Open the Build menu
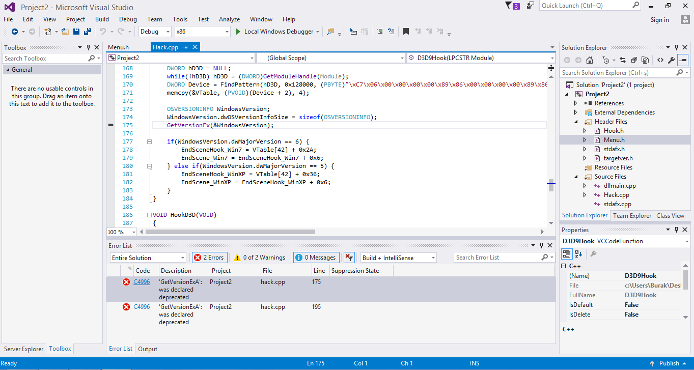The width and height of the screenshot is (694, 370). point(102,19)
